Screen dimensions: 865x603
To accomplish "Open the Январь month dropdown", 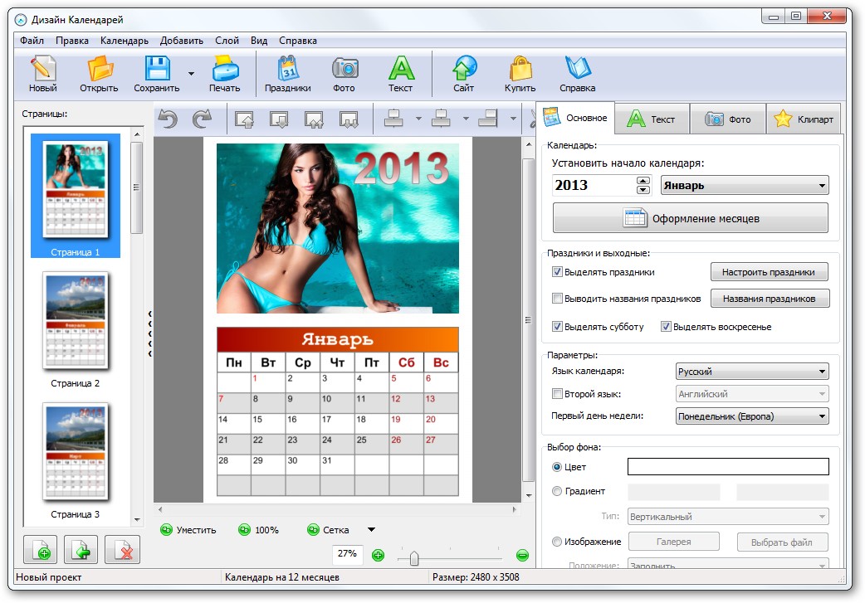I will coord(744,186).
